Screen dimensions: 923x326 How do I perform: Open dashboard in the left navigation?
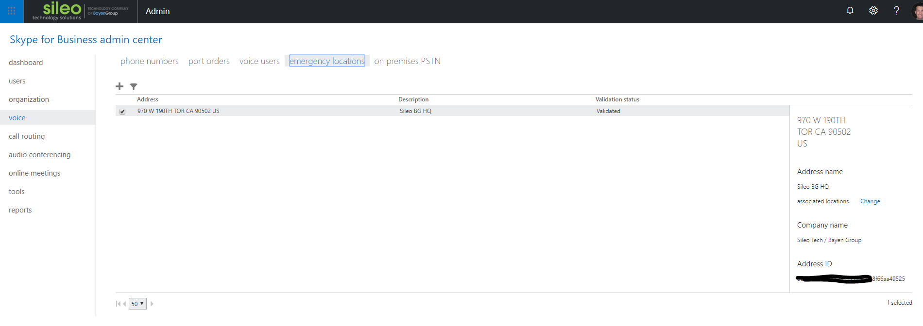pyautogui.click(x=26, y=63)
